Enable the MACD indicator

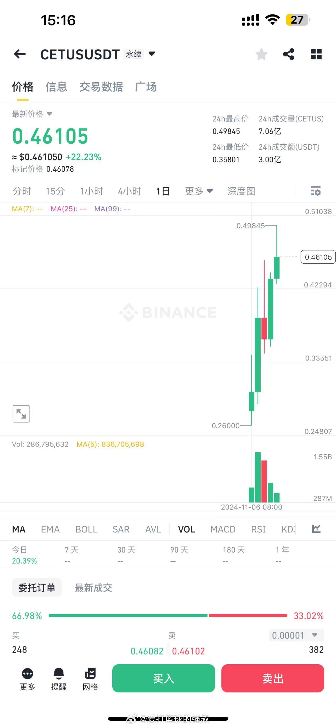(223, 529)
